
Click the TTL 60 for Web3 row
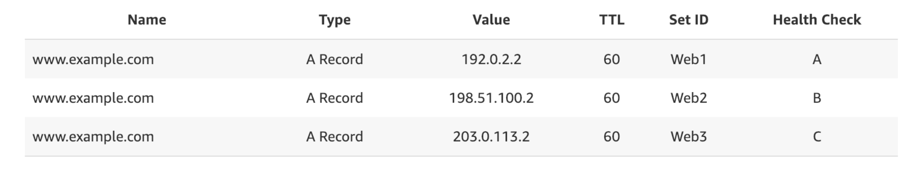(x=611, y=137)
